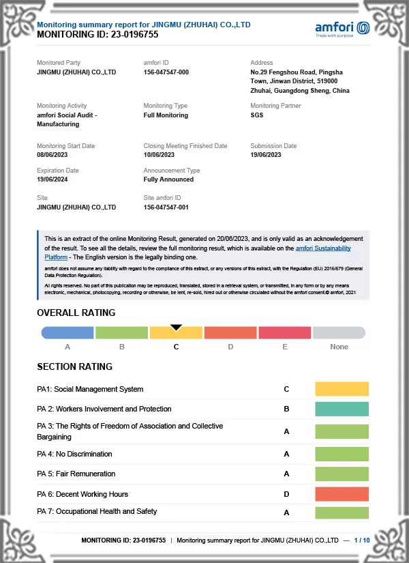Click the PA 4: No Discrimination row label

pos(74,454)
